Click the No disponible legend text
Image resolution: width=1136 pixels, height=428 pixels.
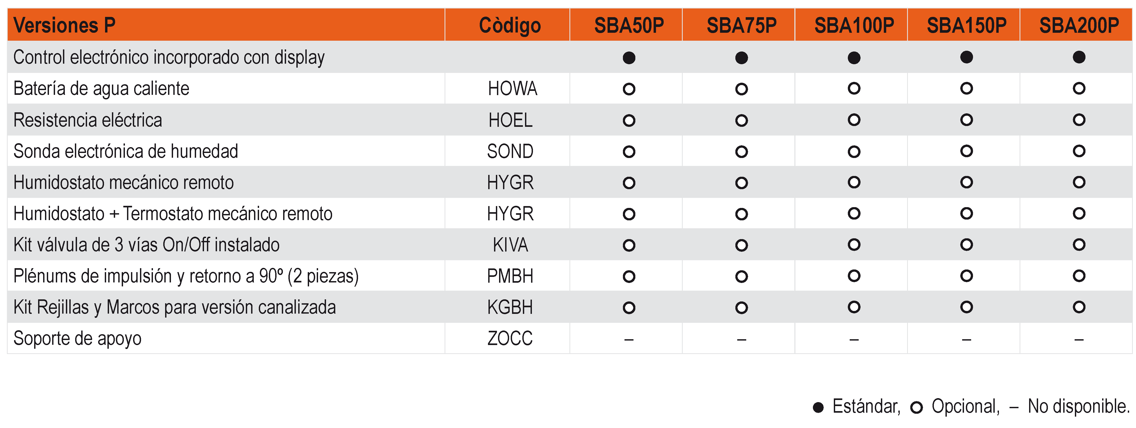(1078, 406)
